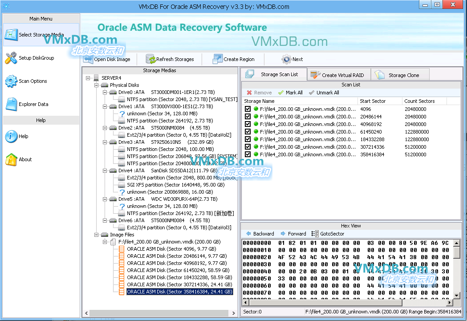Collapse the F:\file4 vmdk image node
Image resolution: width=467 pixels, height=321 pixels.
[x=105, y=242]
